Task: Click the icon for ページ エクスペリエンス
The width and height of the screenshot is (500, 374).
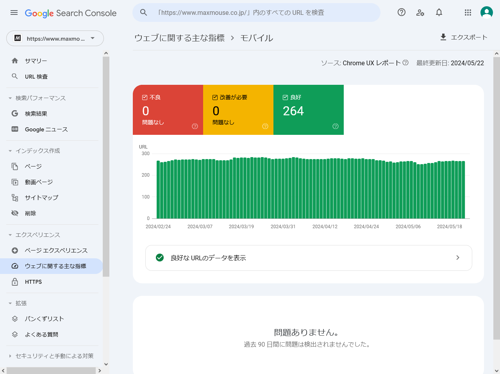Action: [15, 251]
